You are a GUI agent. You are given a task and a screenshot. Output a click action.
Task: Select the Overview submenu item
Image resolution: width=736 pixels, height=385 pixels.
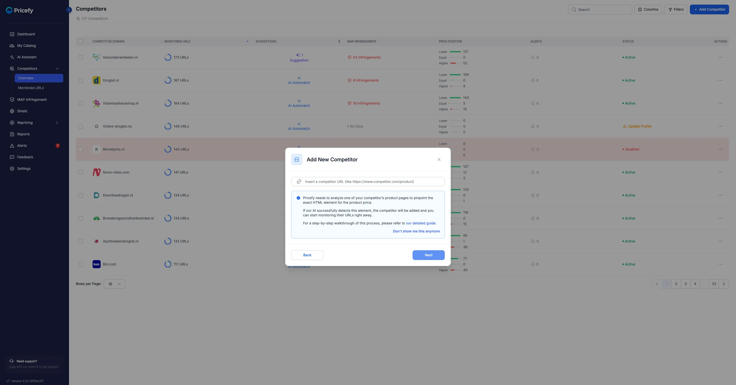tap(39, 78)
